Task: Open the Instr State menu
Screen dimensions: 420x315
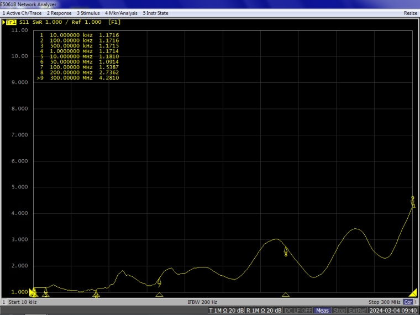Action: [155, 13]
